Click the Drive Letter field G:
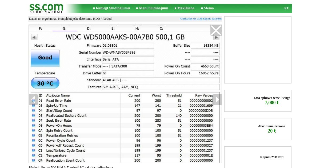The width and height of the screenshot is (320, 168). [128, 73]
